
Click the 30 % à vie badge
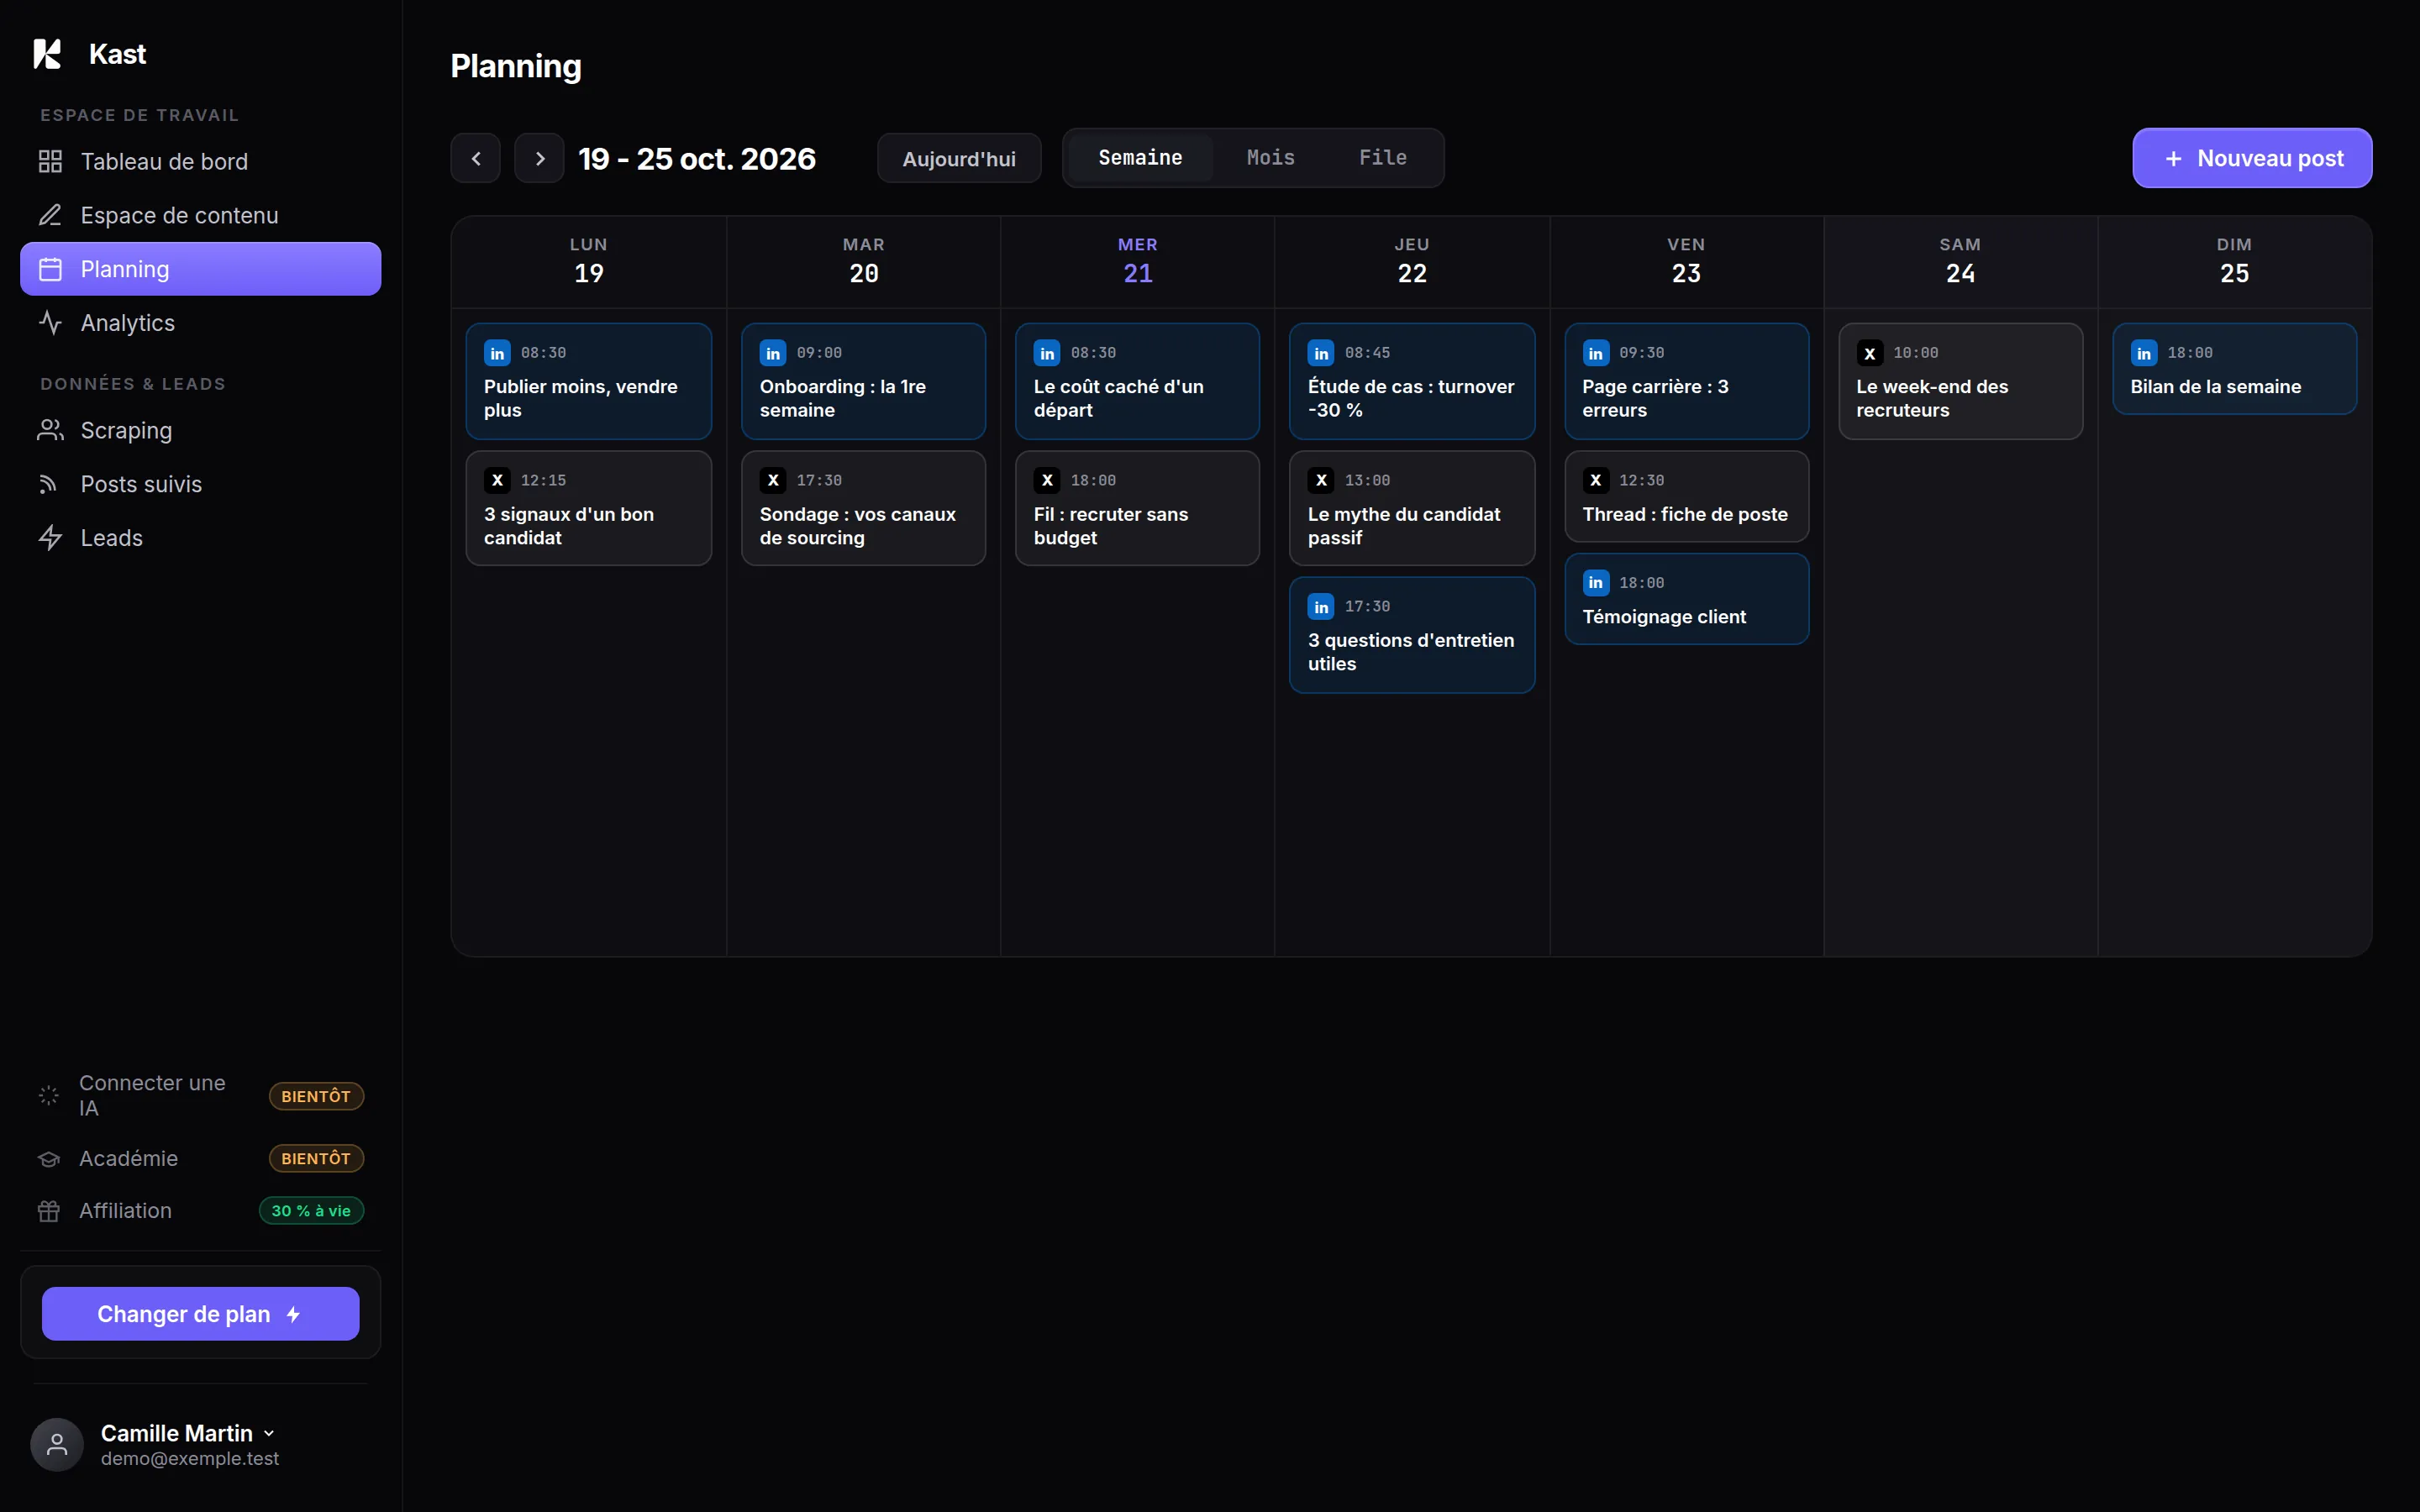coord(311,1211)
